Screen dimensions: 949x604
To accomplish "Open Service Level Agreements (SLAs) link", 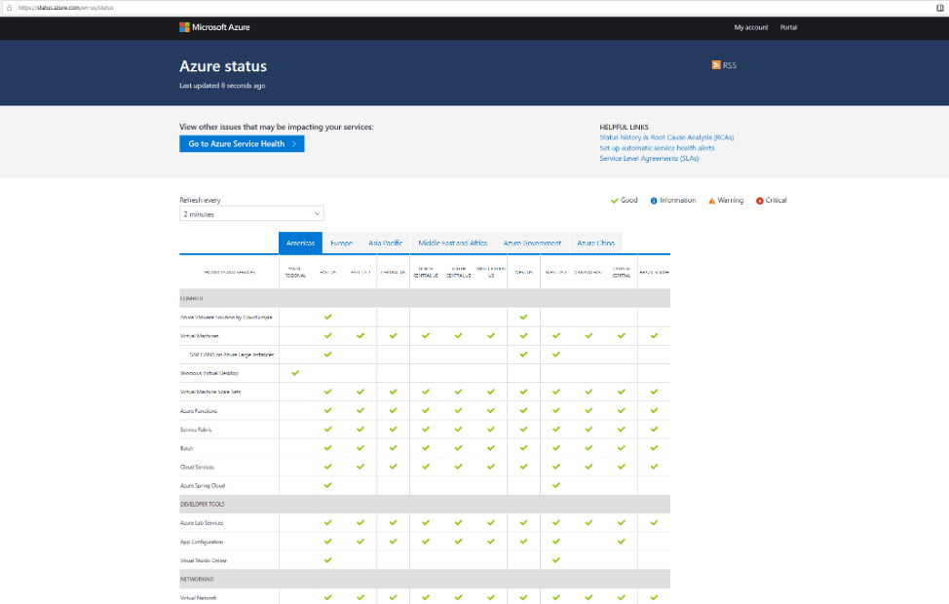I will point(649,158).
